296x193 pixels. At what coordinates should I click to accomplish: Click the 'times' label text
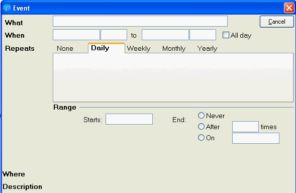269,127
